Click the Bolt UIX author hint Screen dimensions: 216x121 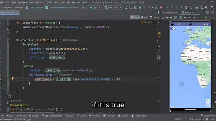[x=17, y=101]
